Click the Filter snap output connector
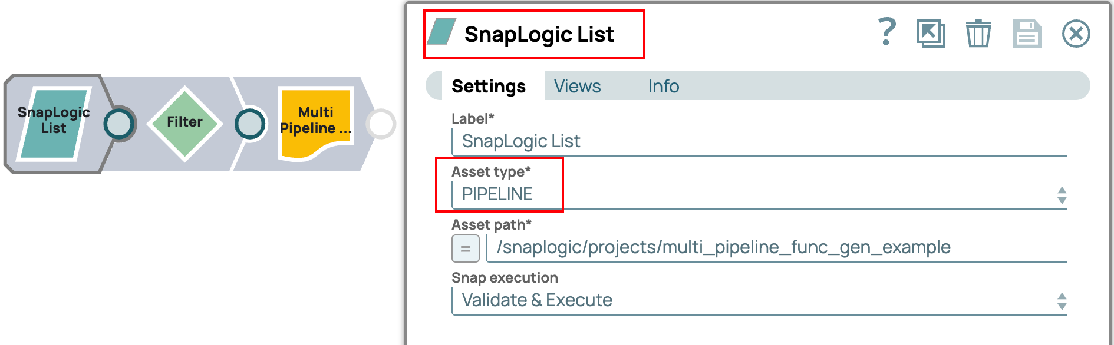This screenshot has height=345, width=1114. [x=250, y=124]
